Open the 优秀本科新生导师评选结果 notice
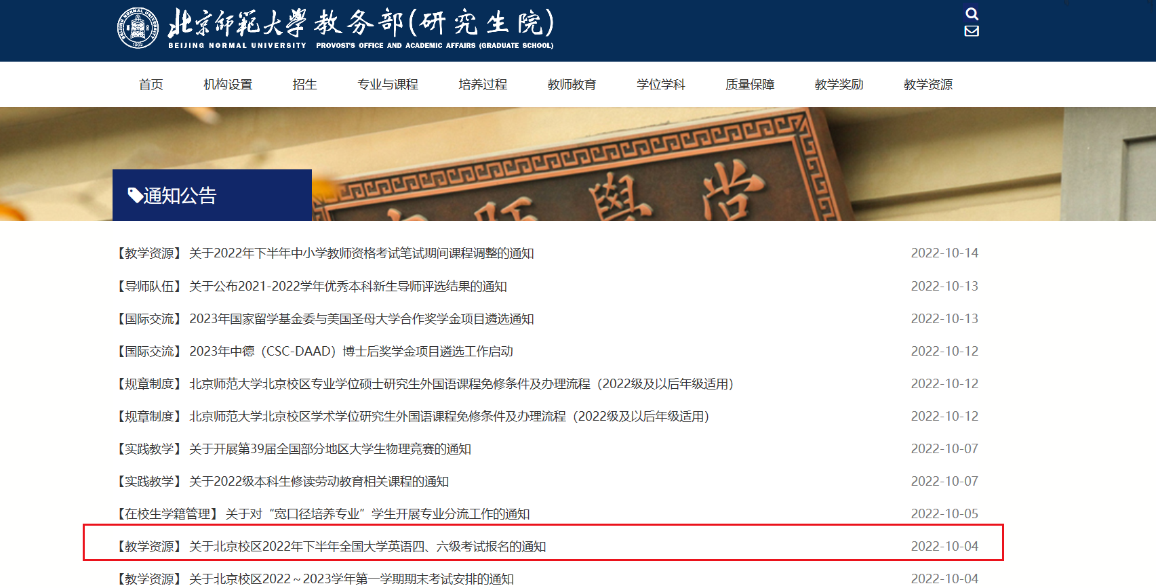Image resolution: width=1156 pixels, height=588 pixels. (x=347, y=287)
